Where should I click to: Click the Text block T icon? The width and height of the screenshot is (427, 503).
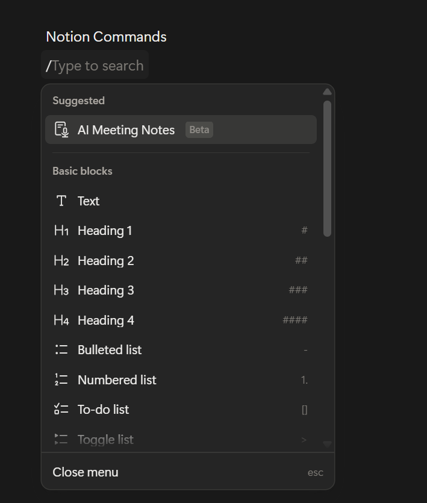pyautogui.click(x=61, y=201)
